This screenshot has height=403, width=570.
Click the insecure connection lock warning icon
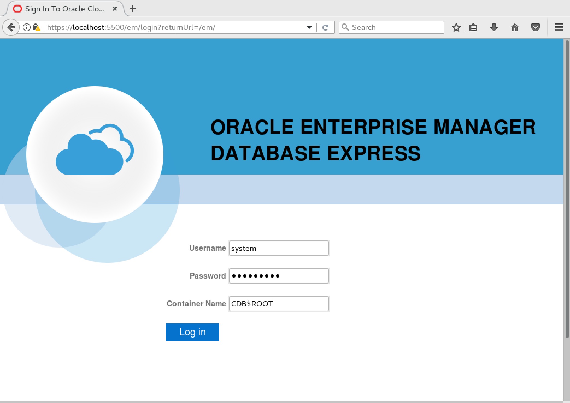point(36,27)
